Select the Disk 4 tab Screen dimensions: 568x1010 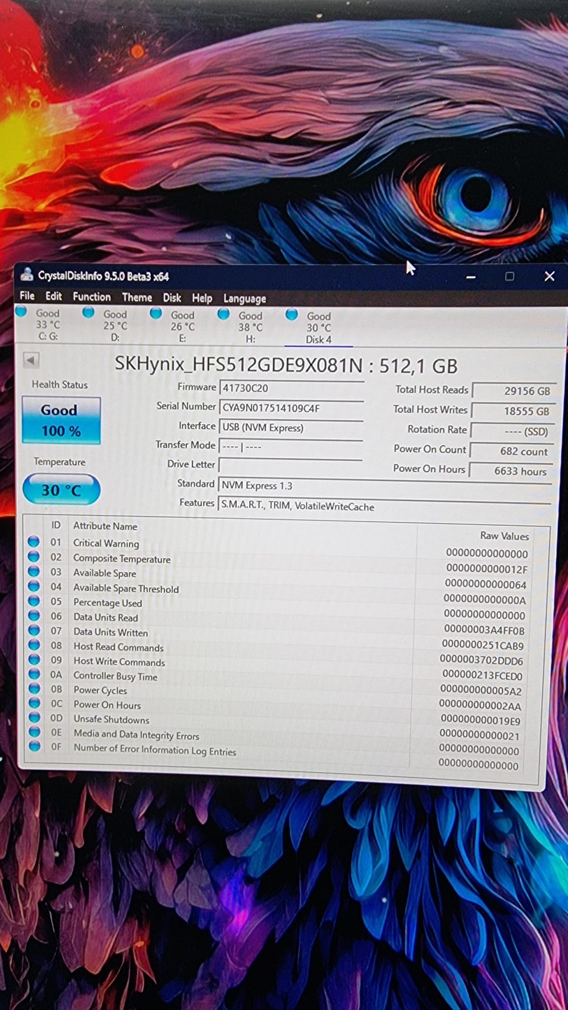(x=318, y=328)
